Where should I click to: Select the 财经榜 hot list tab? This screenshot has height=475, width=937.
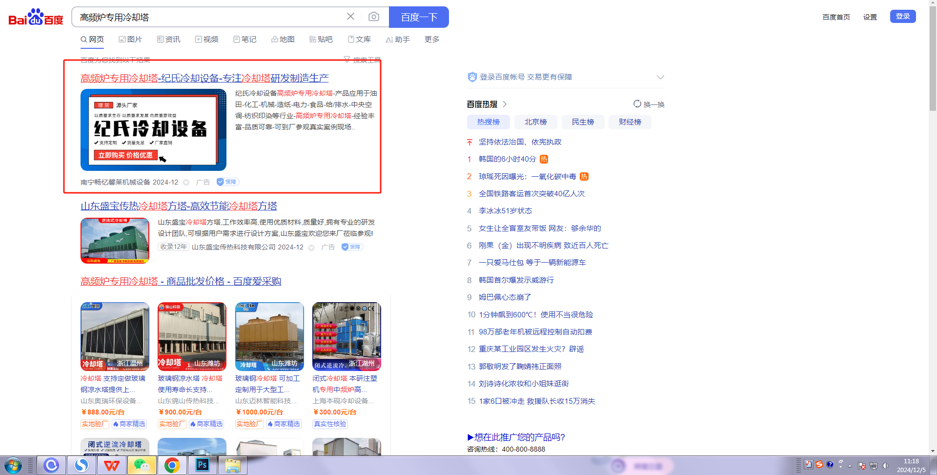[x=630, y=122]
